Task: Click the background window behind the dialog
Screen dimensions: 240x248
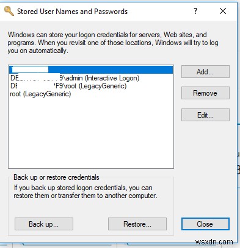Action: click(x=239, y=163)
